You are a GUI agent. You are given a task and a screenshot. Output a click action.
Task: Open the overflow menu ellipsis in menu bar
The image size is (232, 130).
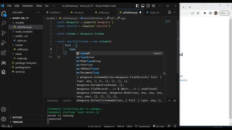54,6
